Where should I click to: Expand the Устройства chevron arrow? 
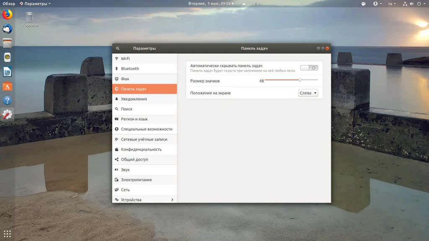[x=172, y=200]
